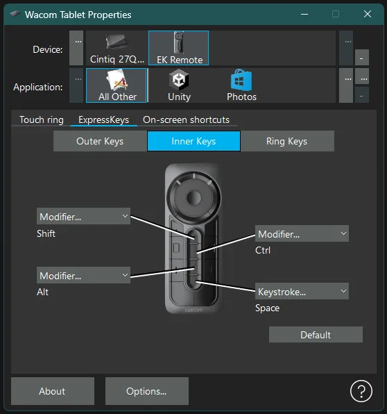Click the Space label under Keystroke
The height and width of the screenshot is (414, 387).
click(x=267, y=308)
